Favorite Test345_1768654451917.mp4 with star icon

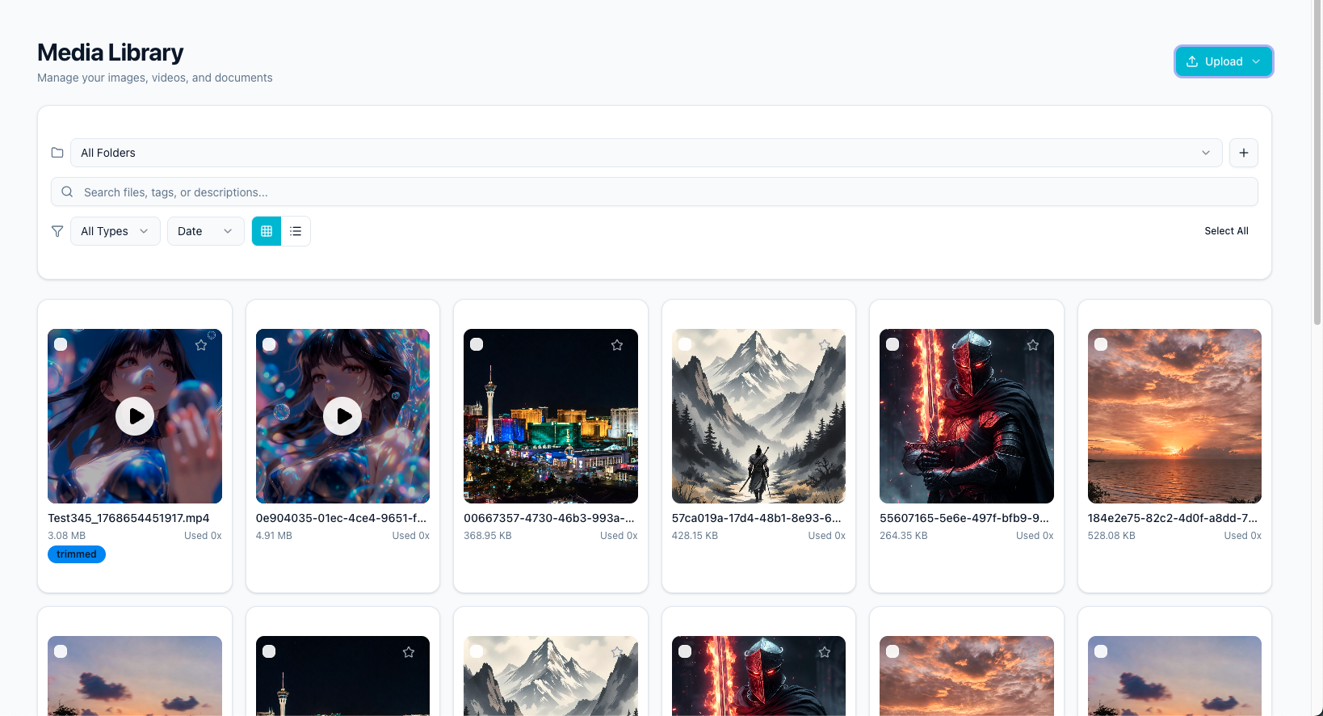(x=201, y=345)
